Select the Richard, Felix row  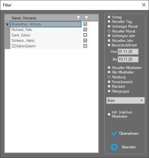click(x=46, y=30)
